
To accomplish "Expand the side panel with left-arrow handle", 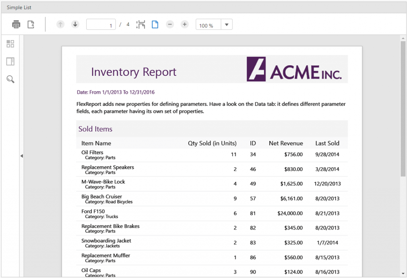I will coord(21,156).
